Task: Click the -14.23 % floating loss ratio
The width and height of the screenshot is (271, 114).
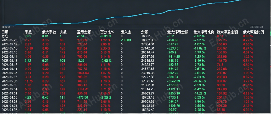Action: 200,93
